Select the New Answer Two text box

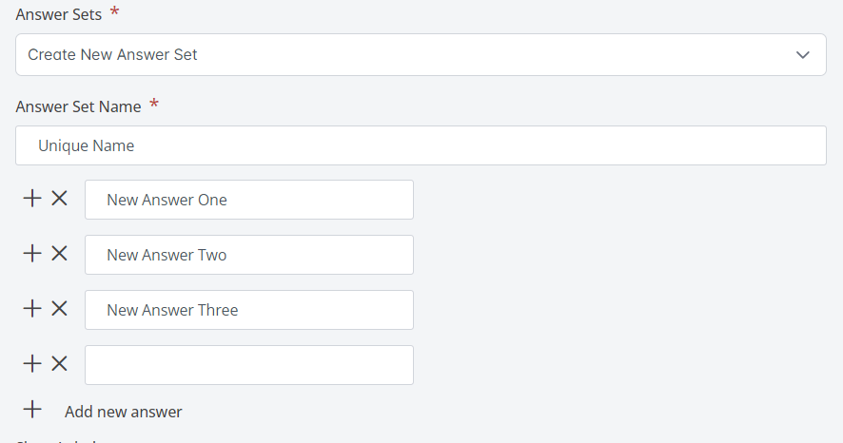pos(249,255)
